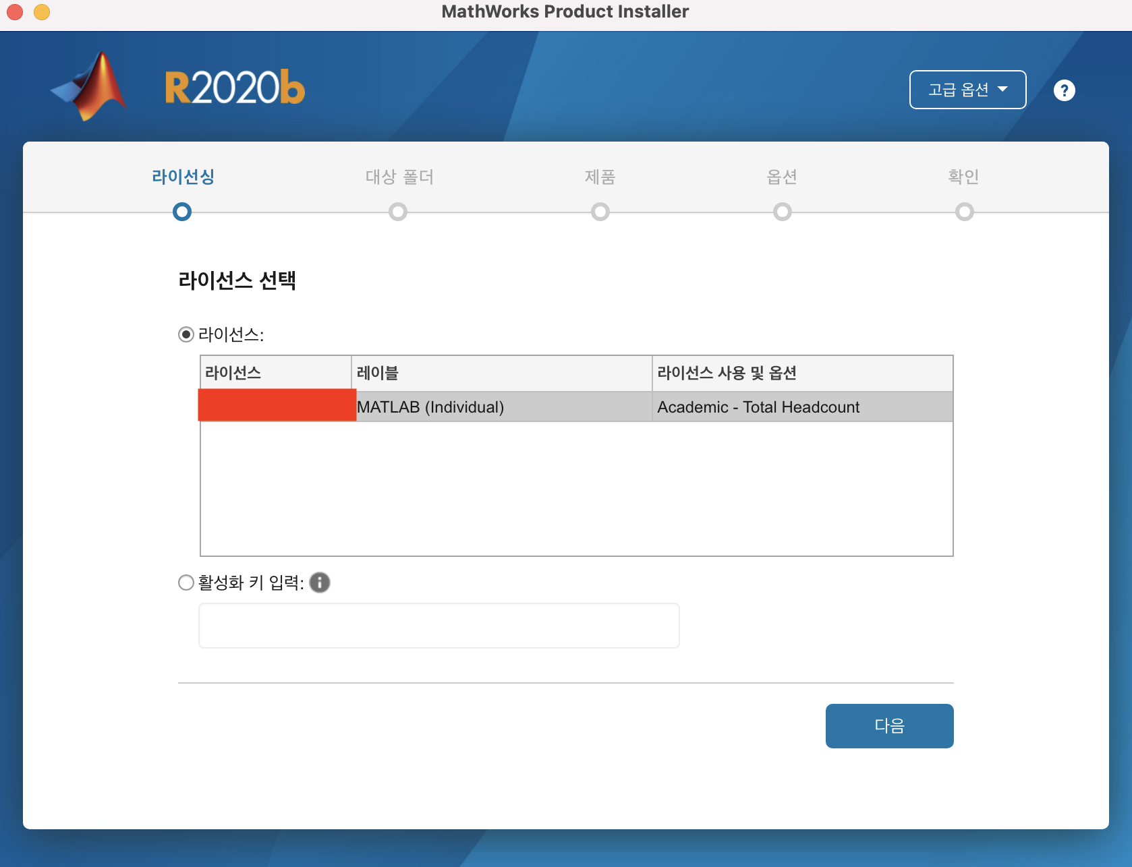Click the info icon beside 활성화 키 입력
The width and height of the screenshot is (1132, 867).
click(320, 582)
